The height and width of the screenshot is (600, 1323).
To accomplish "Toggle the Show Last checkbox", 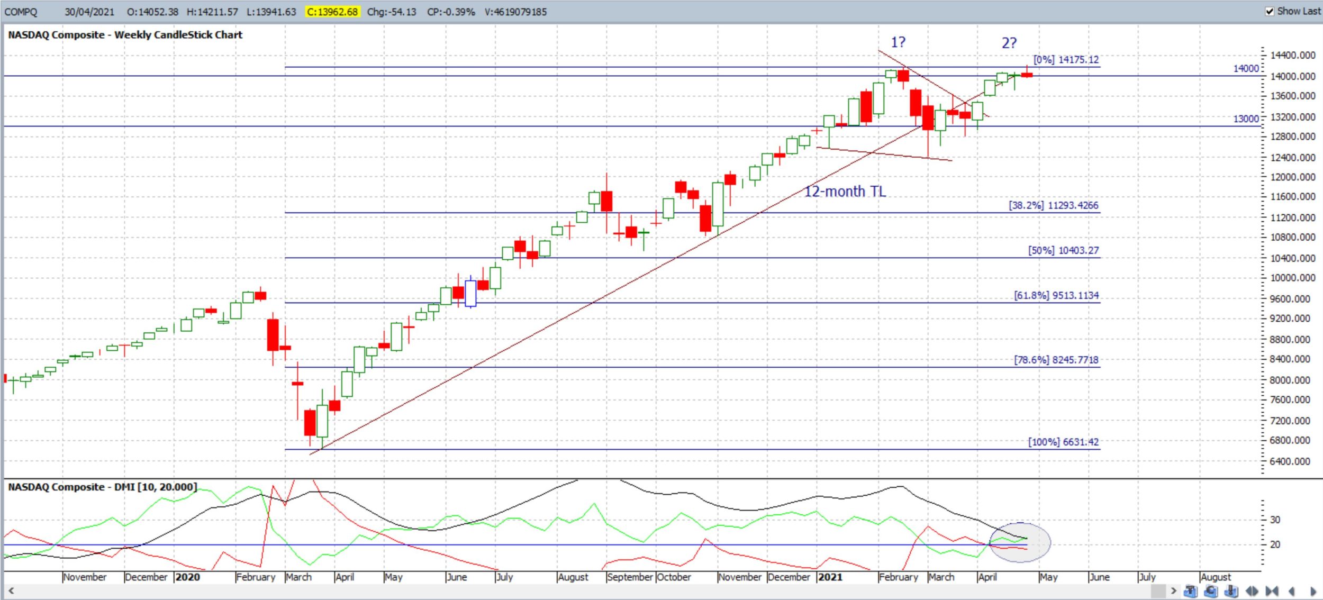I will [1270, 11].
